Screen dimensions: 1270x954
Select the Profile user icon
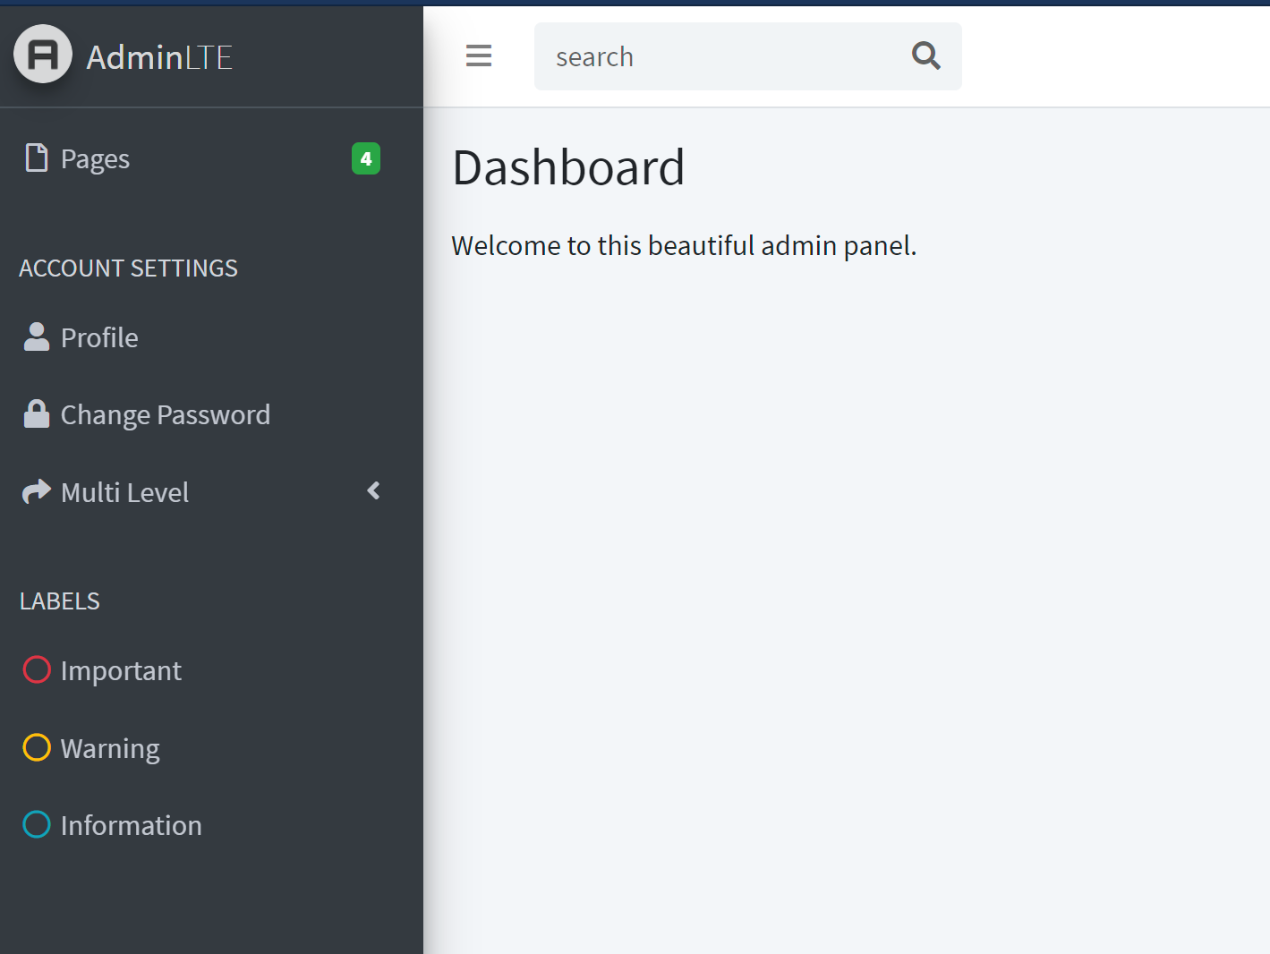(x=36, y=336)
